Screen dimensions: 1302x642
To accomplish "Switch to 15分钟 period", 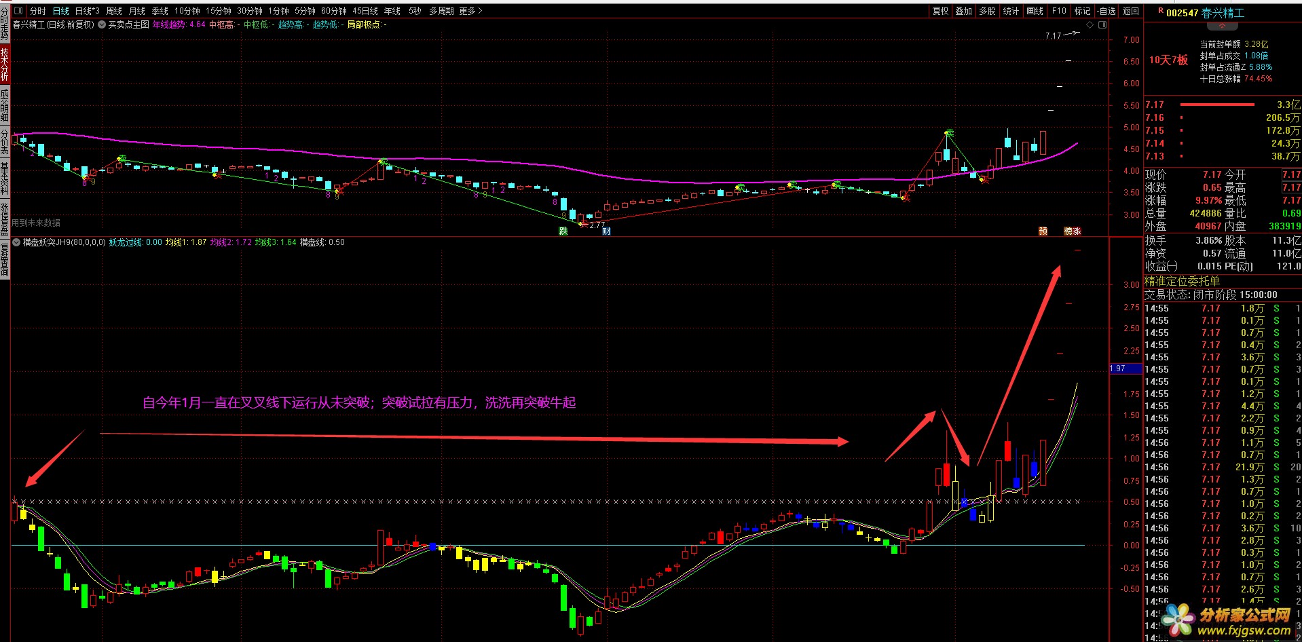I will 219,11.
